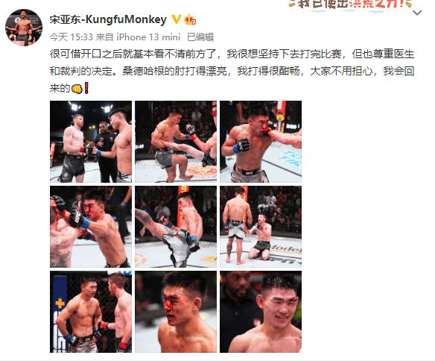Open the bloodied close exchange photo
The image size is (435, 361).
pyautogui.click(x=91, y=227)
